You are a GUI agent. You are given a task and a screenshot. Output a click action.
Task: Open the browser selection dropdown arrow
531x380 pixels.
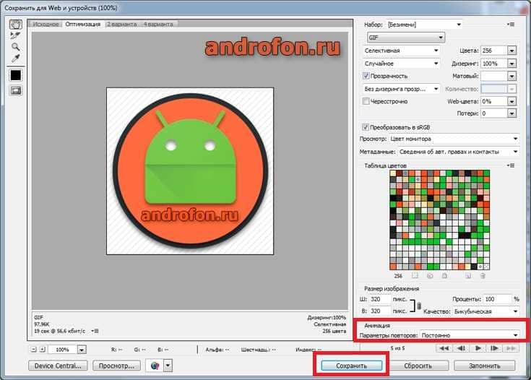[168, 366]
